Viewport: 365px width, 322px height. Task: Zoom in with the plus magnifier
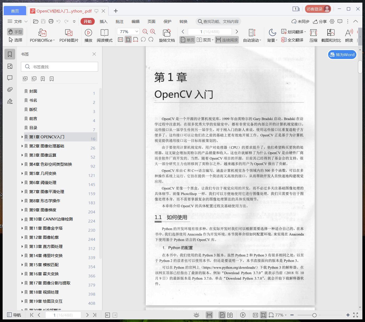(x=153, y=32)
